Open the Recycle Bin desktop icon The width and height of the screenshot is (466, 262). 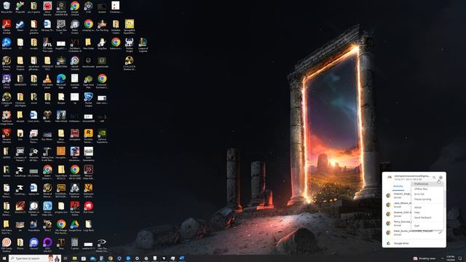coord(7,7)
